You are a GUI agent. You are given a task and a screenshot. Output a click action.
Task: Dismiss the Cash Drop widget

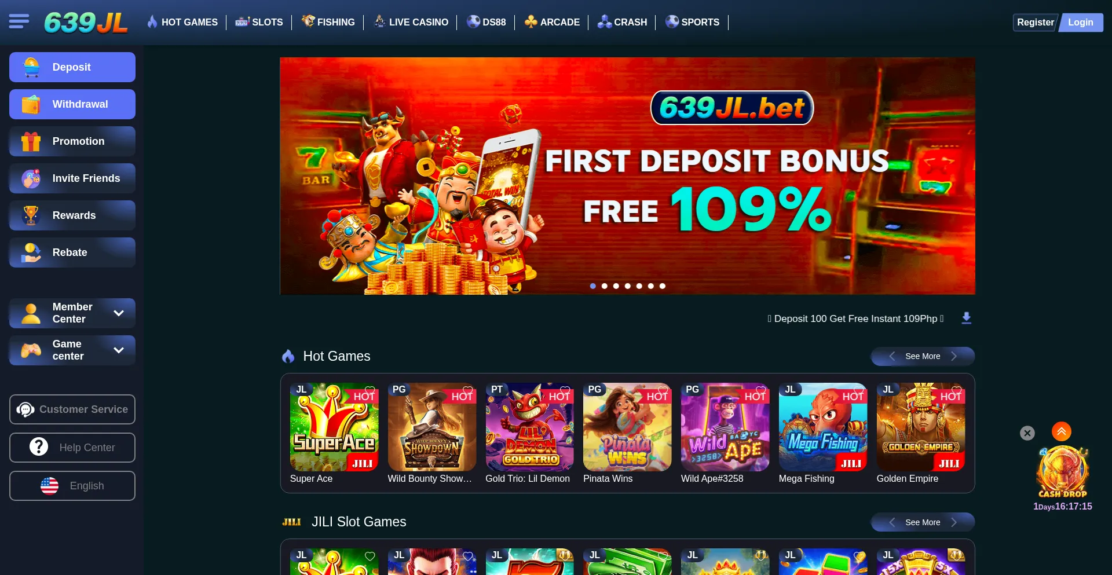(1027, 433)
